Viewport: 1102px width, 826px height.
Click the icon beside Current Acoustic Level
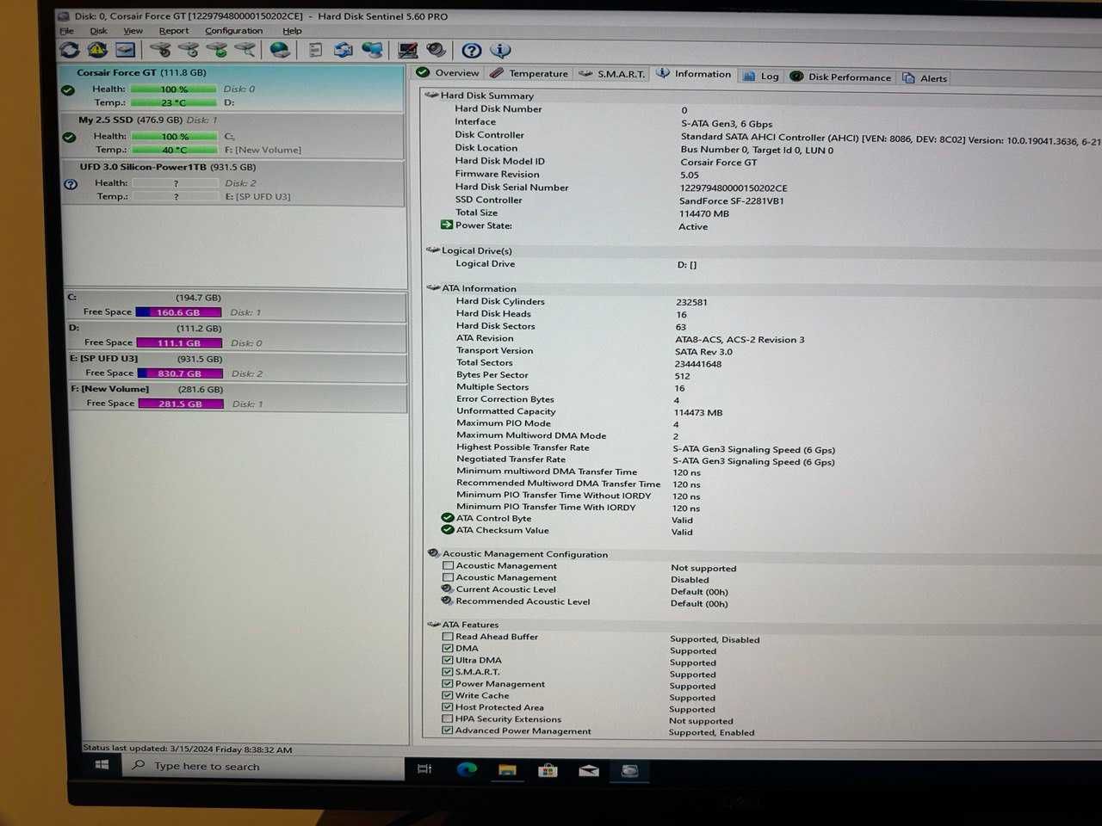coord(447,589)
